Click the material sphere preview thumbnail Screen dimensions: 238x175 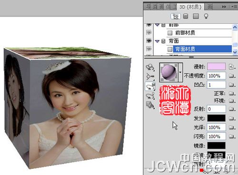coord(169,73)
